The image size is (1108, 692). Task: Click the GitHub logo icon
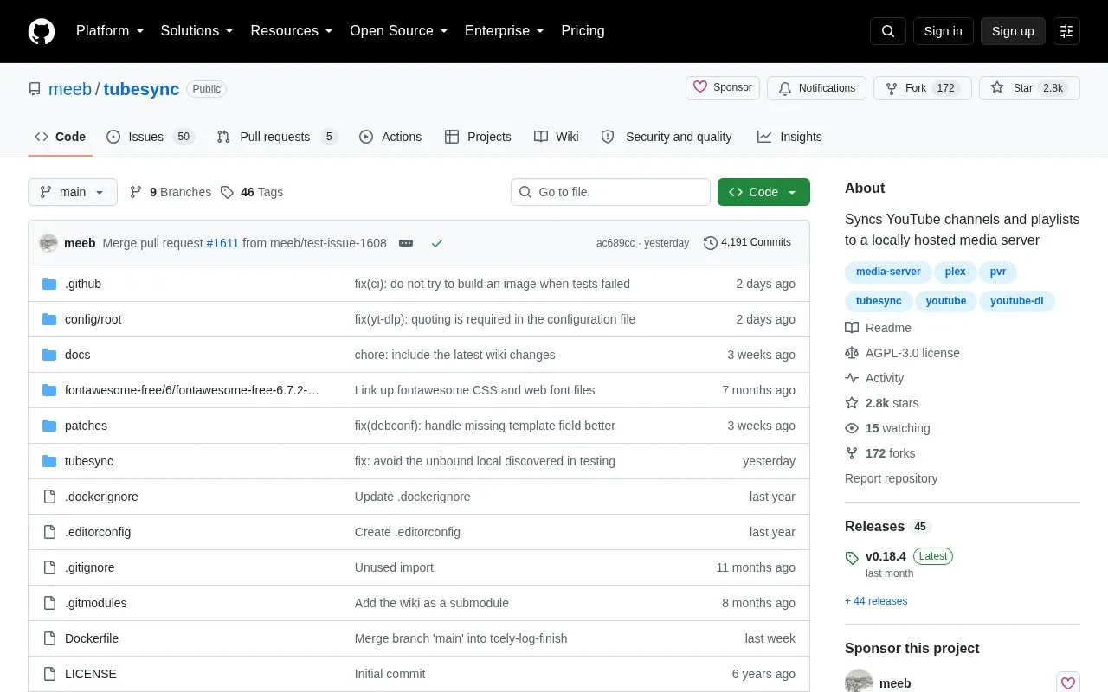(42, 31)
